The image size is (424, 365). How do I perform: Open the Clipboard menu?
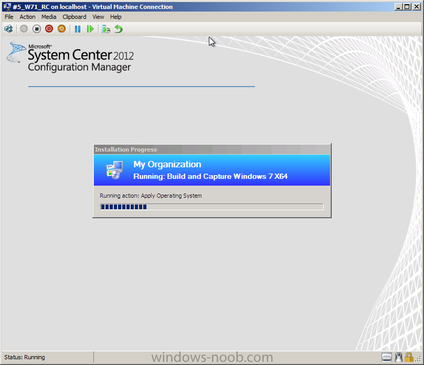(x=75, y=17)
